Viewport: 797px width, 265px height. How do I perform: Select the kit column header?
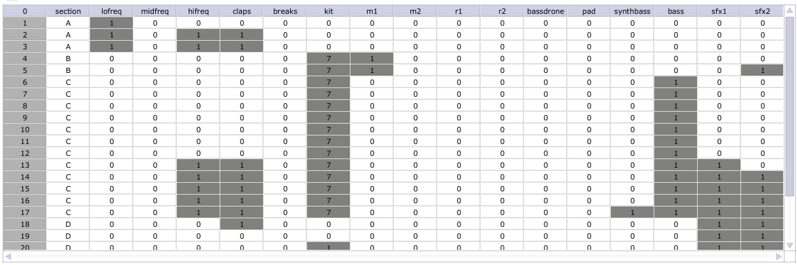click(x=329, y=11)
